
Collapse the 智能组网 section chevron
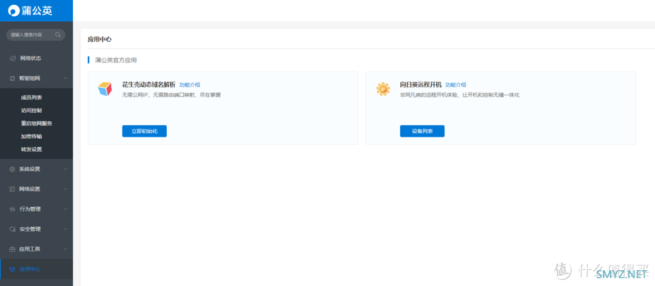pos(65,78)
